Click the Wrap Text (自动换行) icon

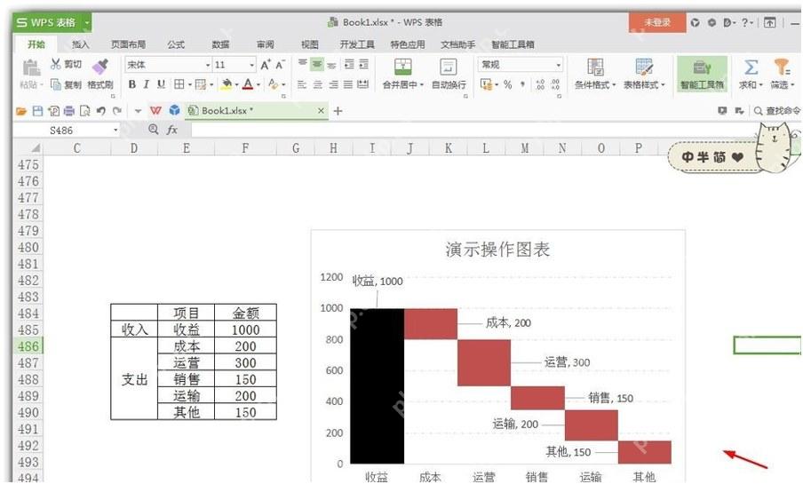(449, 67)
